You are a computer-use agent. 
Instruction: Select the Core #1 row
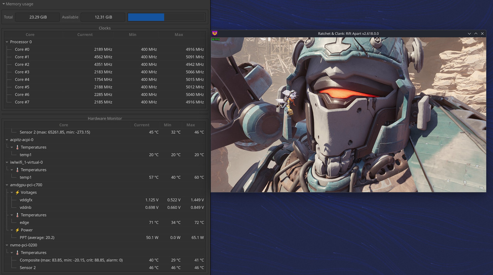(x=105, y=57)
